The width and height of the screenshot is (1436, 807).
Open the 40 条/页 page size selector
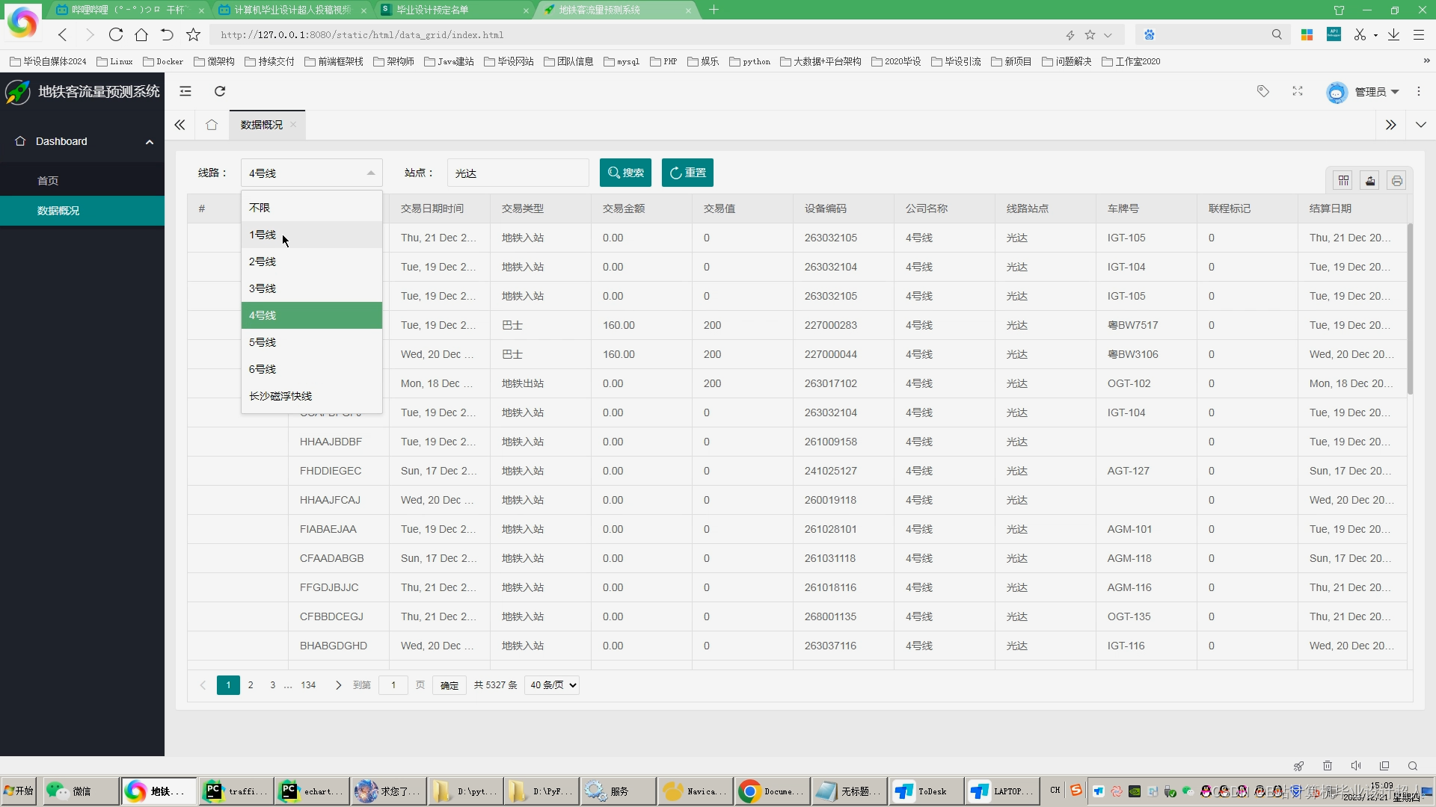click(553, 684)
